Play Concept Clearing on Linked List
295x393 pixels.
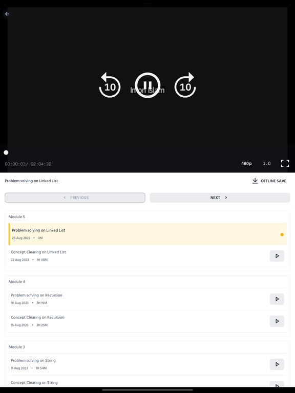[x=277, y=256]
